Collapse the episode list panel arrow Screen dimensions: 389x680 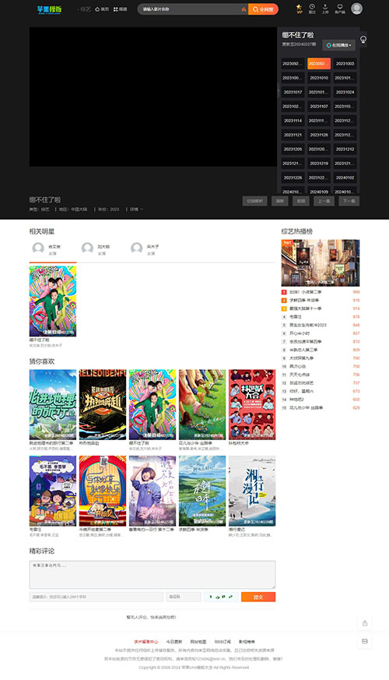[x=278, y=91]
